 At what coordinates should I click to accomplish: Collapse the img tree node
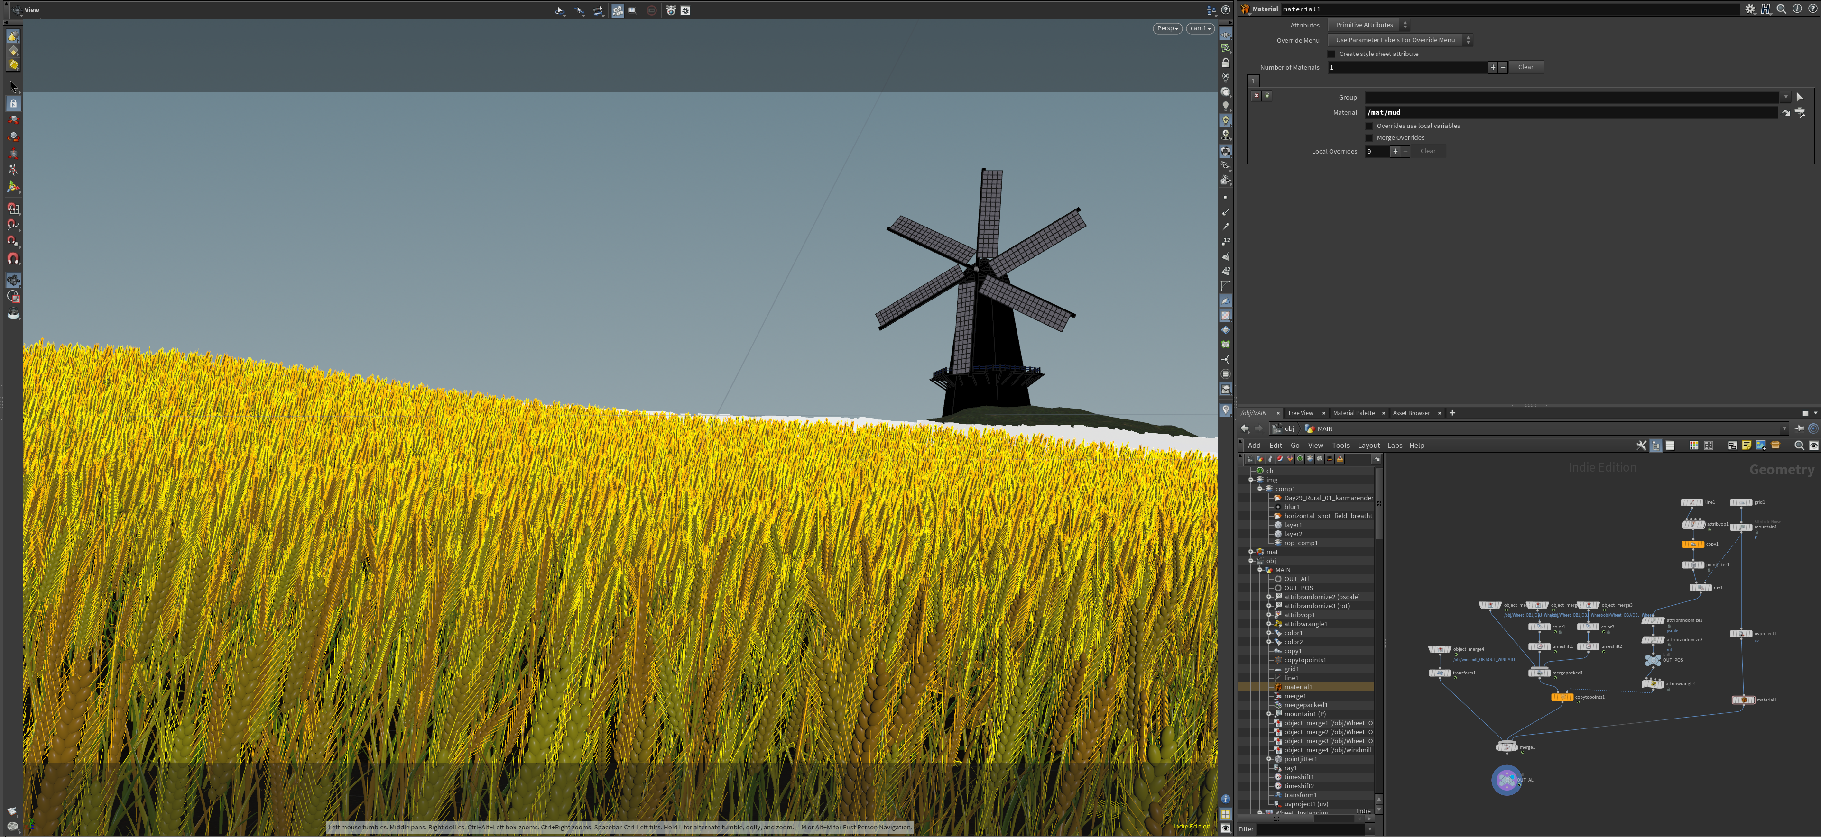[x=1250, y=480]
